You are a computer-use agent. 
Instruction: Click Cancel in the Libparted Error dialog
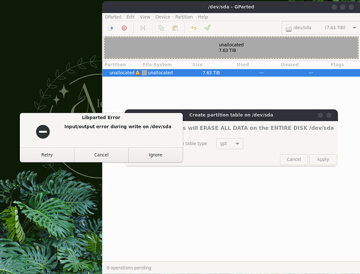[x=101, y=155]
